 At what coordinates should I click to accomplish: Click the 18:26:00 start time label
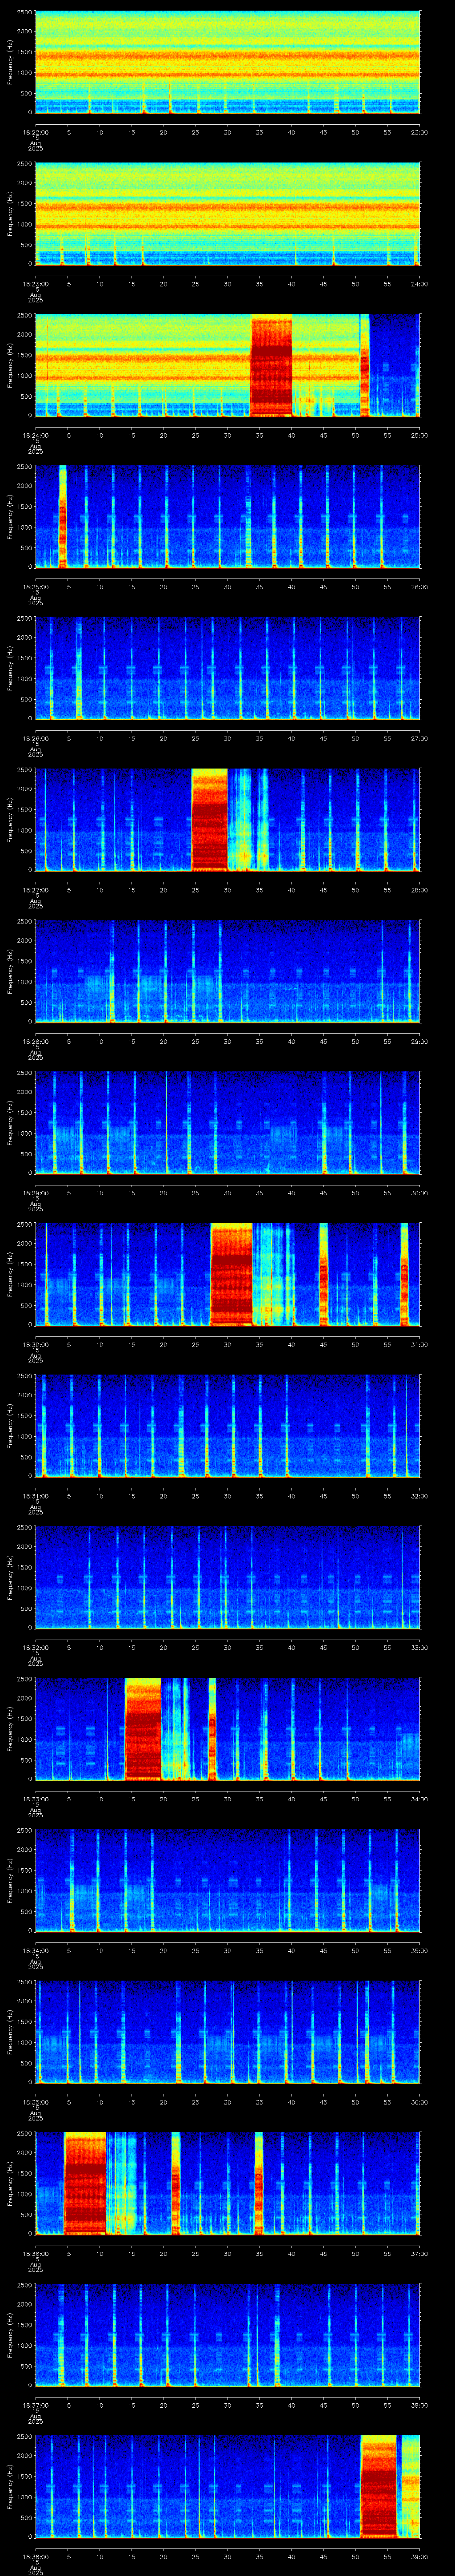(36, 738)
